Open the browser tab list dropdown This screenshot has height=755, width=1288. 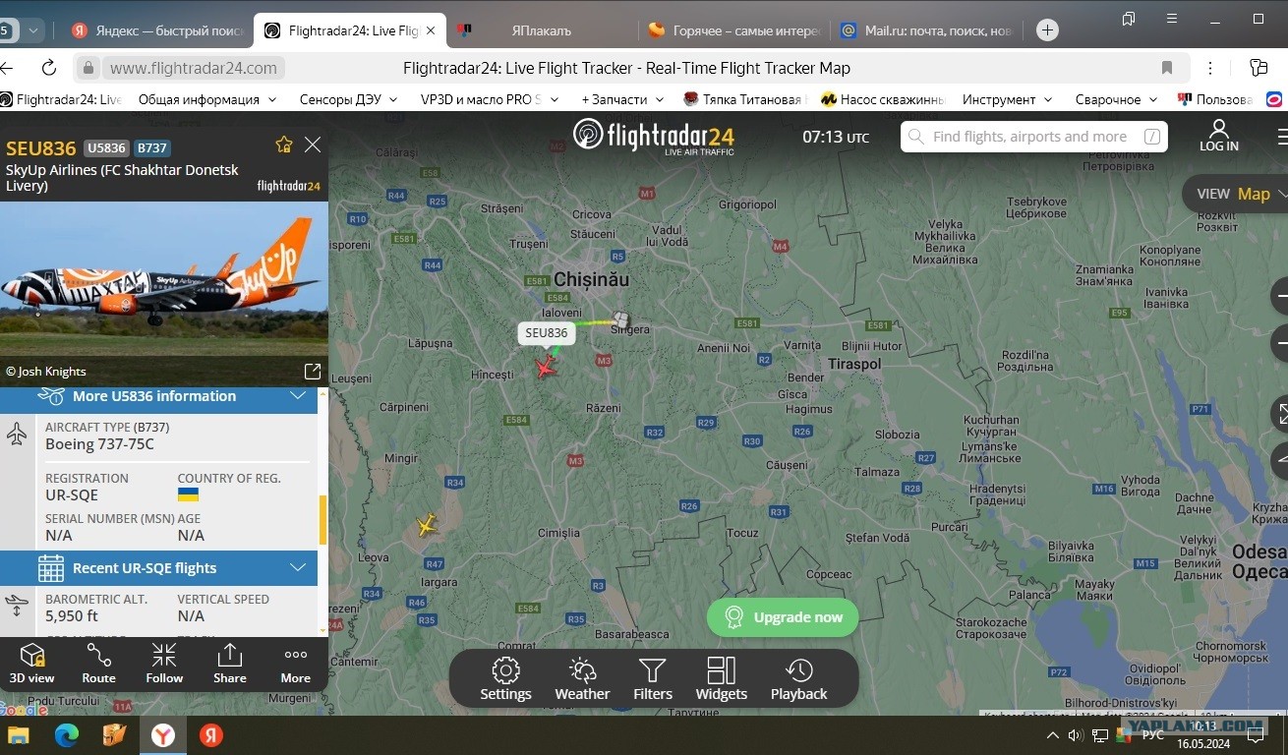(34, 30)
